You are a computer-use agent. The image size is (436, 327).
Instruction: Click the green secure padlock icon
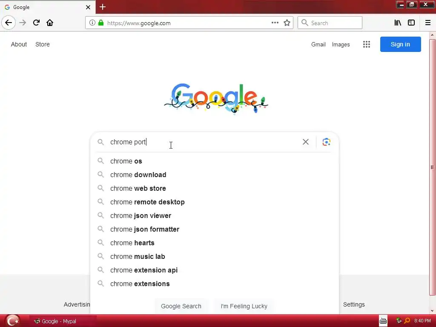pyautogui.click(x=101, y=23)
